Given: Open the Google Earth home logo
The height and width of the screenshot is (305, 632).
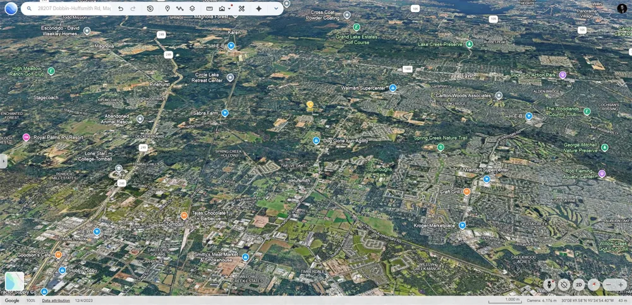Looking at the screenshot, I should pyautogui.click(x=11, y=8).
